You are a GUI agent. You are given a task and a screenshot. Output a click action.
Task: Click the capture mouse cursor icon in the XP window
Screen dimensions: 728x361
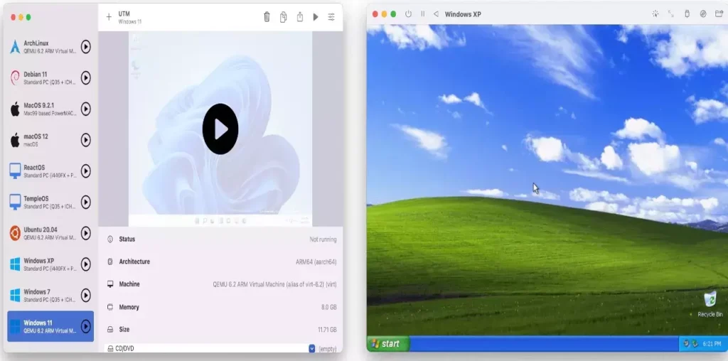click(655, 14)
